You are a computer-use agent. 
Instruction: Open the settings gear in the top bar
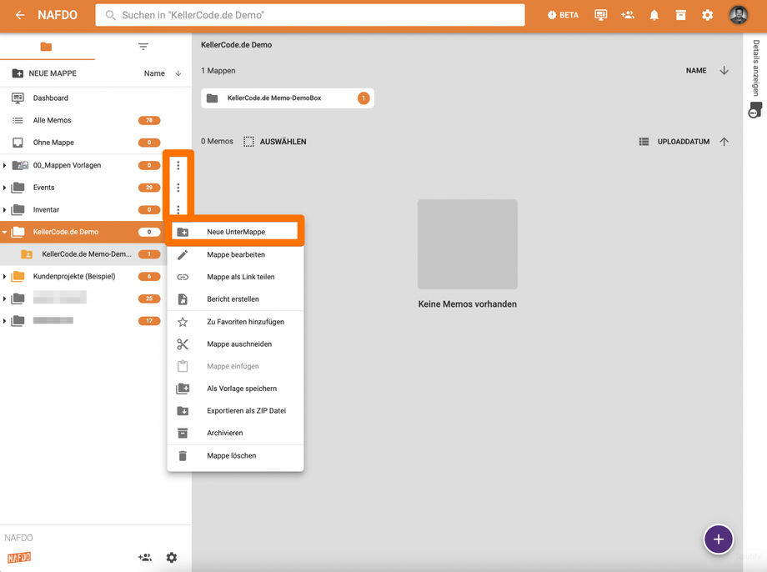(707, 15)
